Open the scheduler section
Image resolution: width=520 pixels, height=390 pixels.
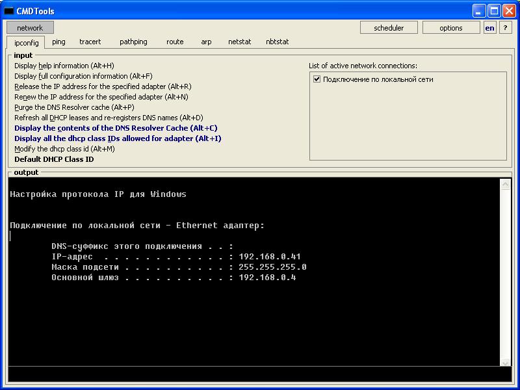[x=389, y=28]
